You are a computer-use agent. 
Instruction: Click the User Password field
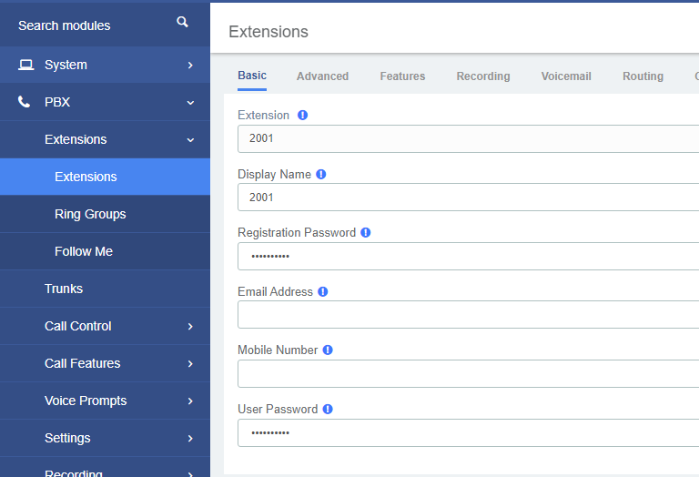[468, 433]
